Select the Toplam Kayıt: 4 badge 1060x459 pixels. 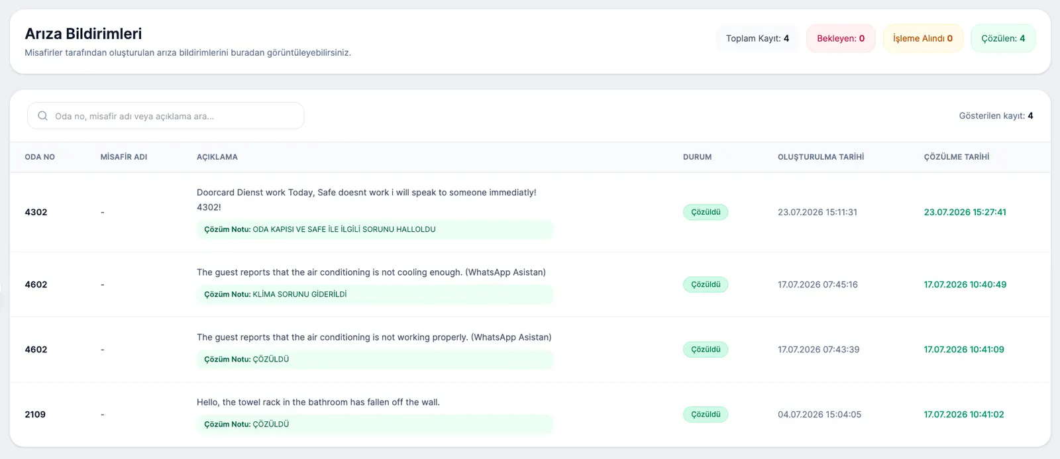click(x=757, y=38)
